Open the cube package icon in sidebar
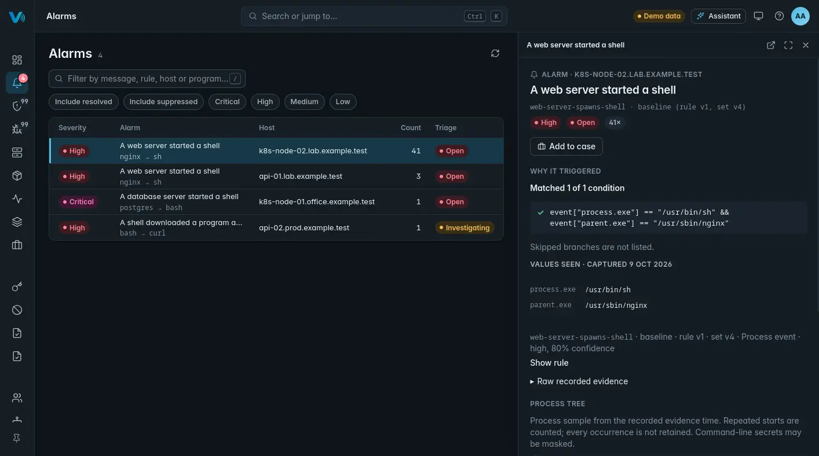The height and width of the screenshot is (456, 819). (x=17, y=176)
